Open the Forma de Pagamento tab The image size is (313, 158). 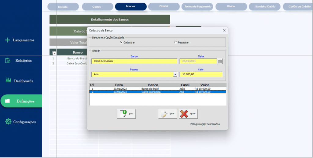click(x=197, y=6)
